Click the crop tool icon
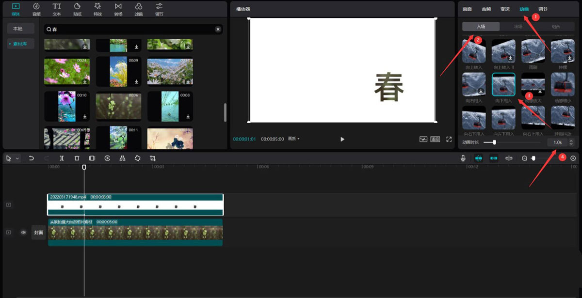This screenshot has height=298, width=582. 153,158
